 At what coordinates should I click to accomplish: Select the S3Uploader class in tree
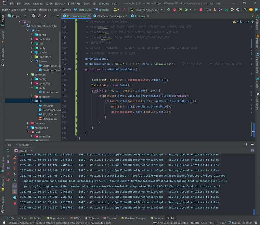(x=49, y=114)
